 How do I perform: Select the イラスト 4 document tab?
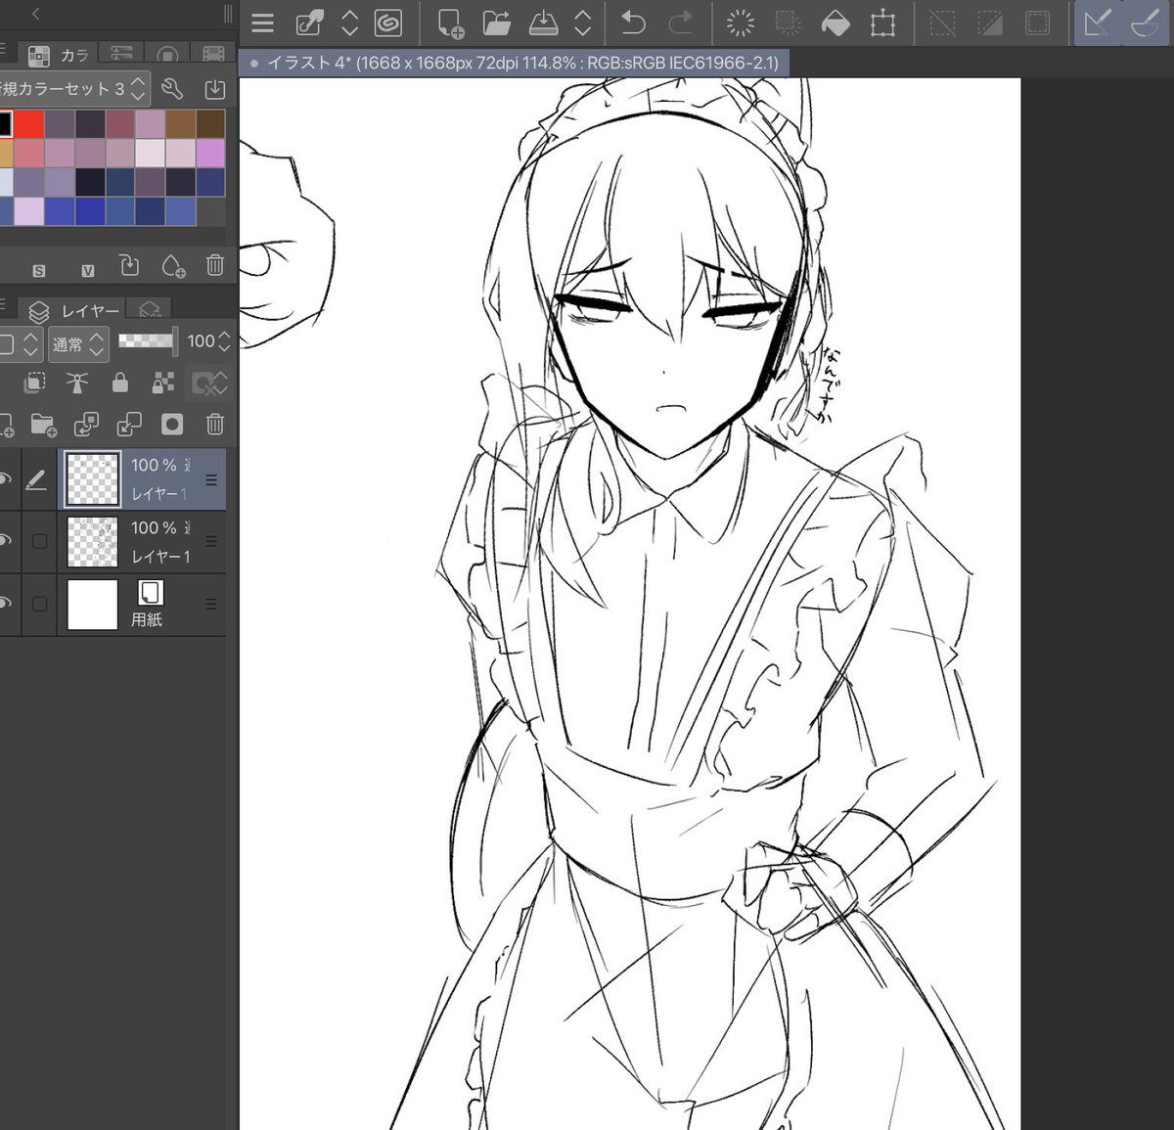(515, 63)
